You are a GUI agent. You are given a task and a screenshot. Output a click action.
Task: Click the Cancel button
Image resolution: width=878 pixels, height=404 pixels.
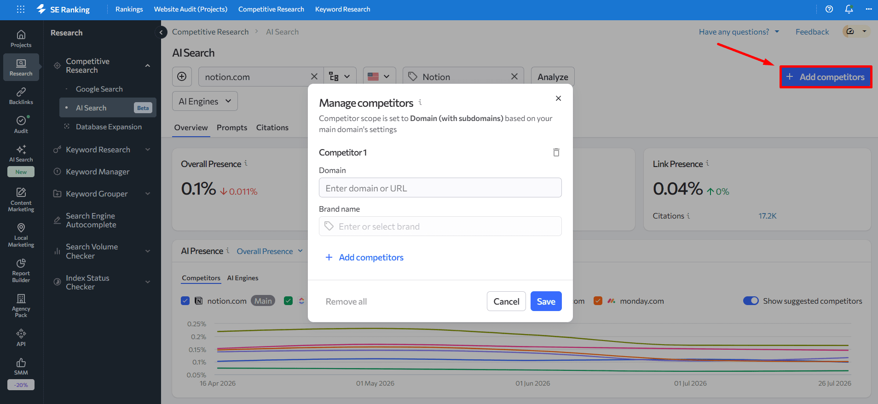(x=506, y=301)
